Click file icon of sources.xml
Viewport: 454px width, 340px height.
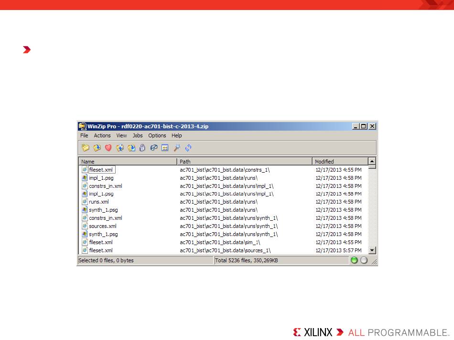tap(85, 226)
